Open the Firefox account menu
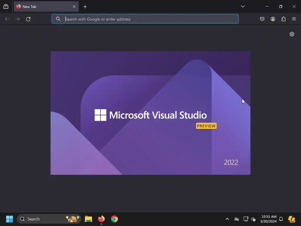This screenshot has width=301, height=226. click(273, 19)
